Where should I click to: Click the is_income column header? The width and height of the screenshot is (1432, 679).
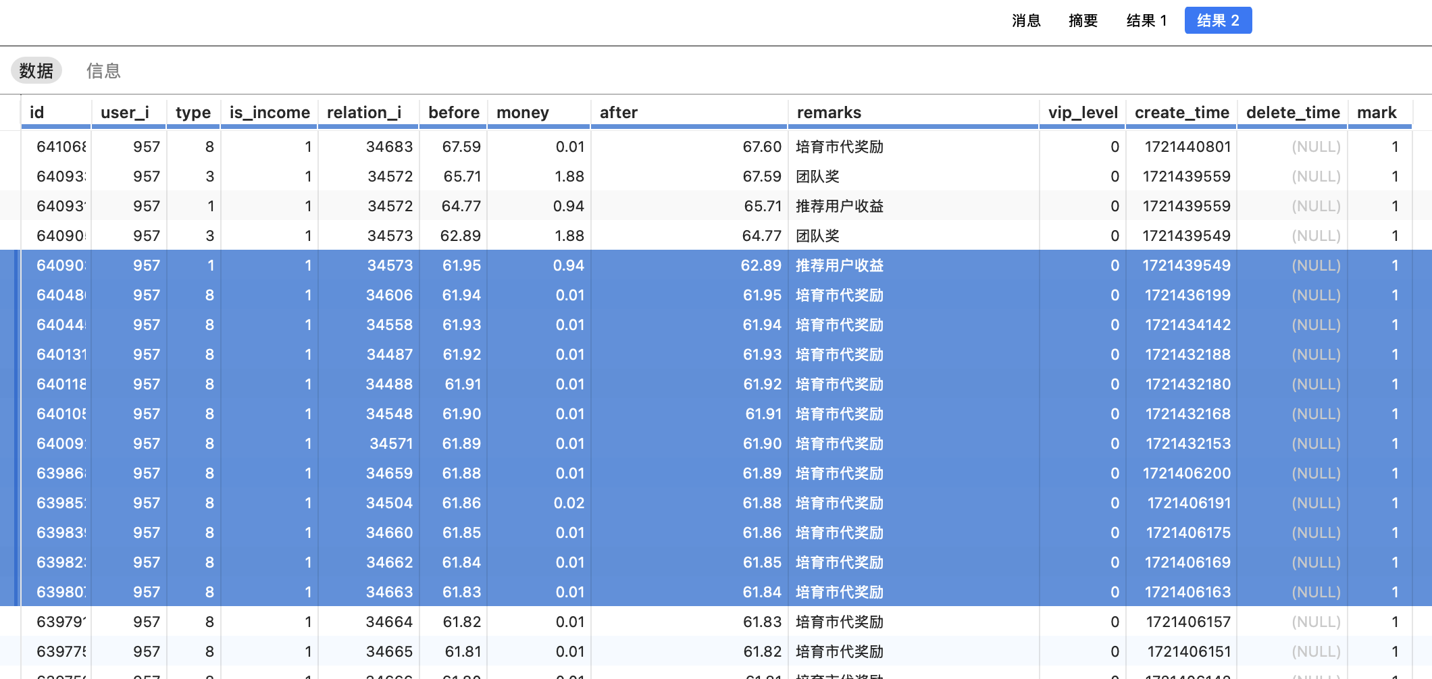[x=270, y=113]
